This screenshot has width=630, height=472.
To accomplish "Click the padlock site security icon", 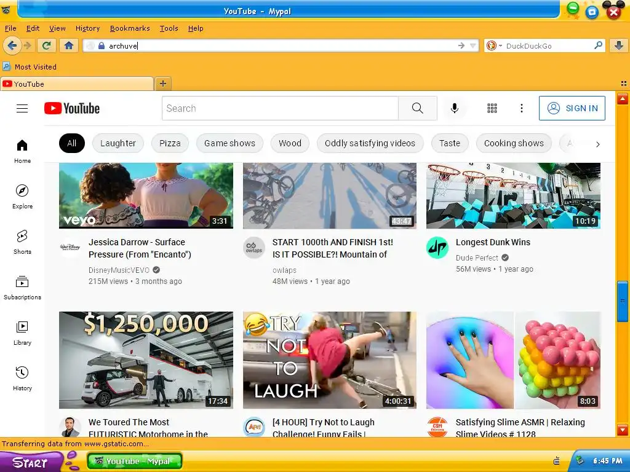I will (102, 45).
